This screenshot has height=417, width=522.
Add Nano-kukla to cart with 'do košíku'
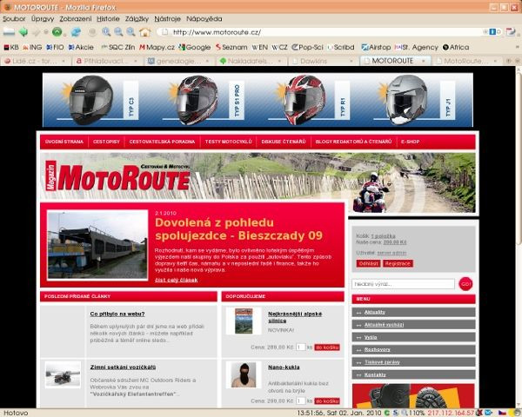(x=325, y=400)
